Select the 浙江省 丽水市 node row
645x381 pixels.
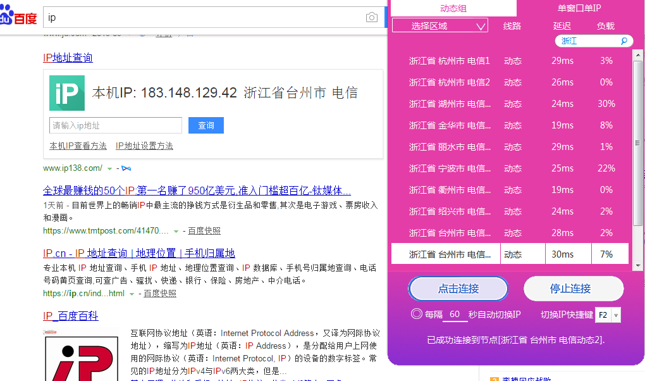point(510,147)
